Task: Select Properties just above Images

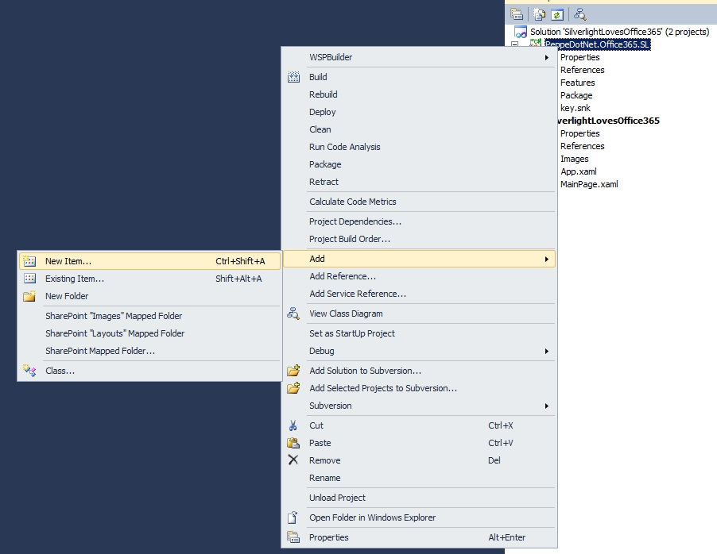Action: tap(579, 133)
